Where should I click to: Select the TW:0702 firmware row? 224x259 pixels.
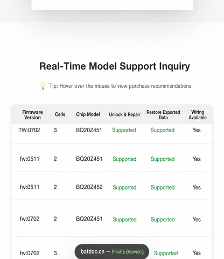[112, 133]
